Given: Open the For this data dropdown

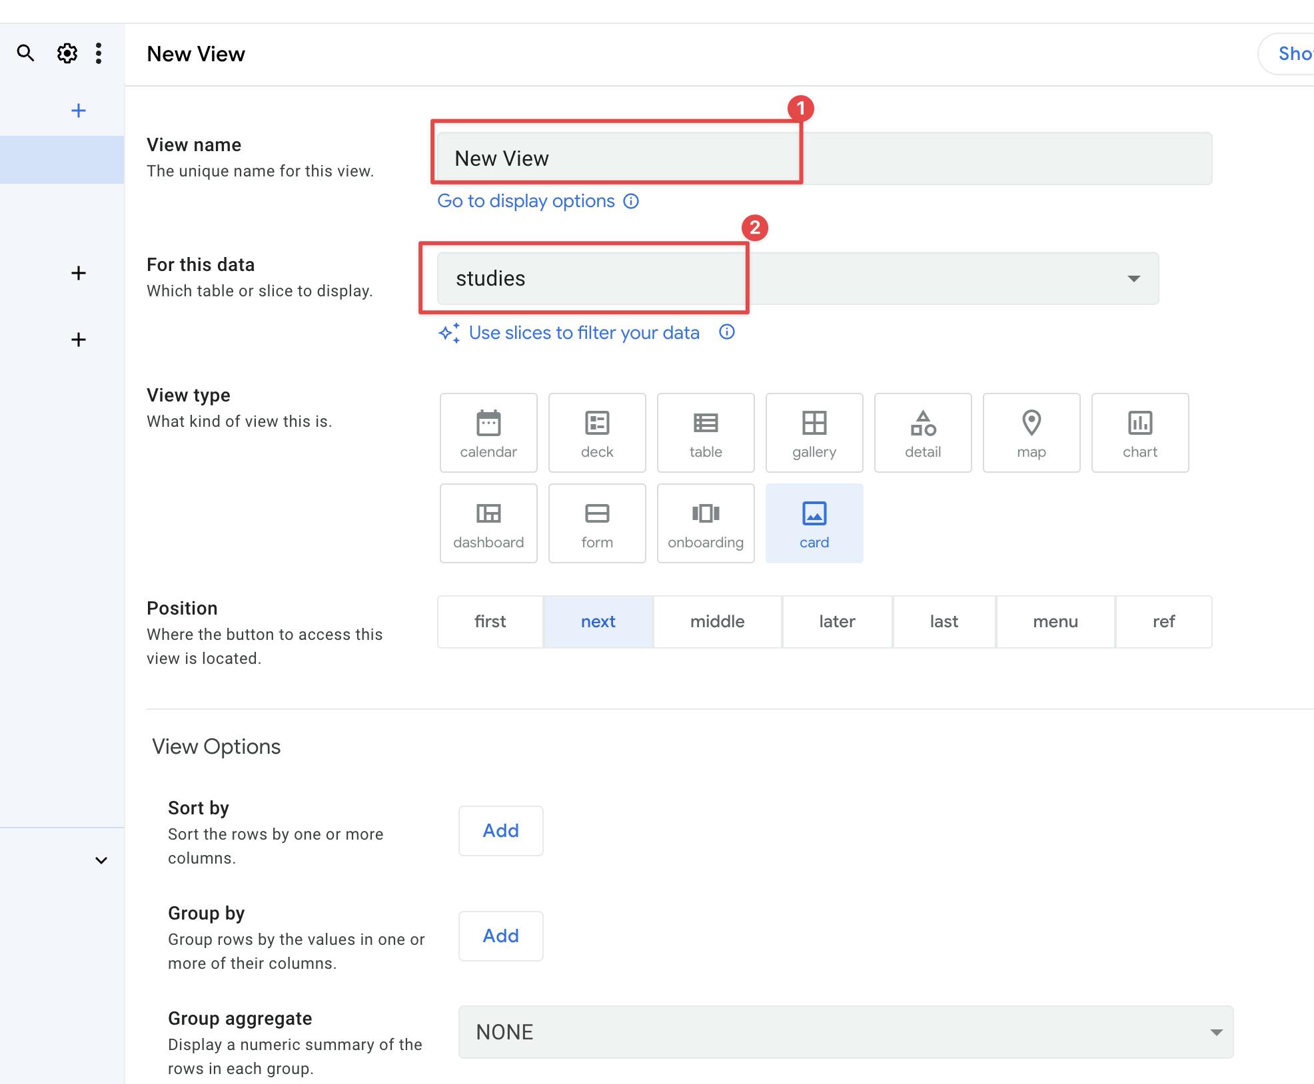Looking at the screenshot, I should point(798,278).
